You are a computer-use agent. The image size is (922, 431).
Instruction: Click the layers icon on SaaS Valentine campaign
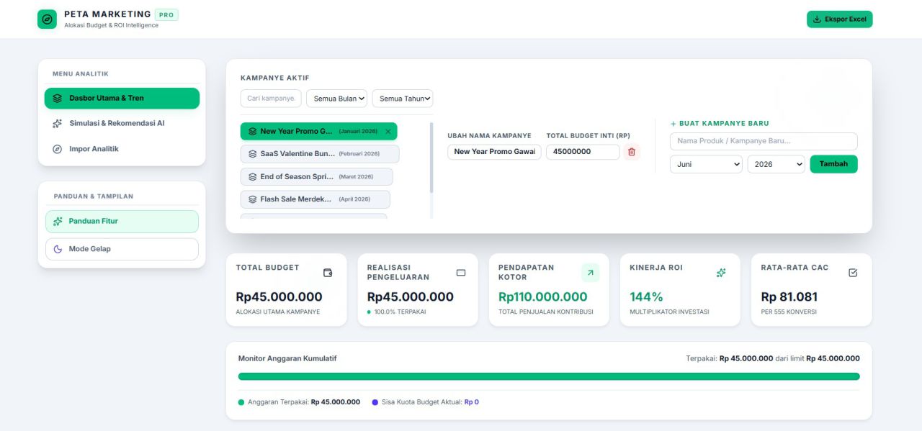253,154
